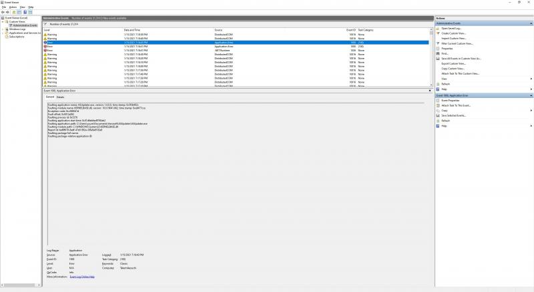This screenshot has width=534, height=292.
Task: Collapse the Event 1000, Application Error actions section
Action: 531,95
